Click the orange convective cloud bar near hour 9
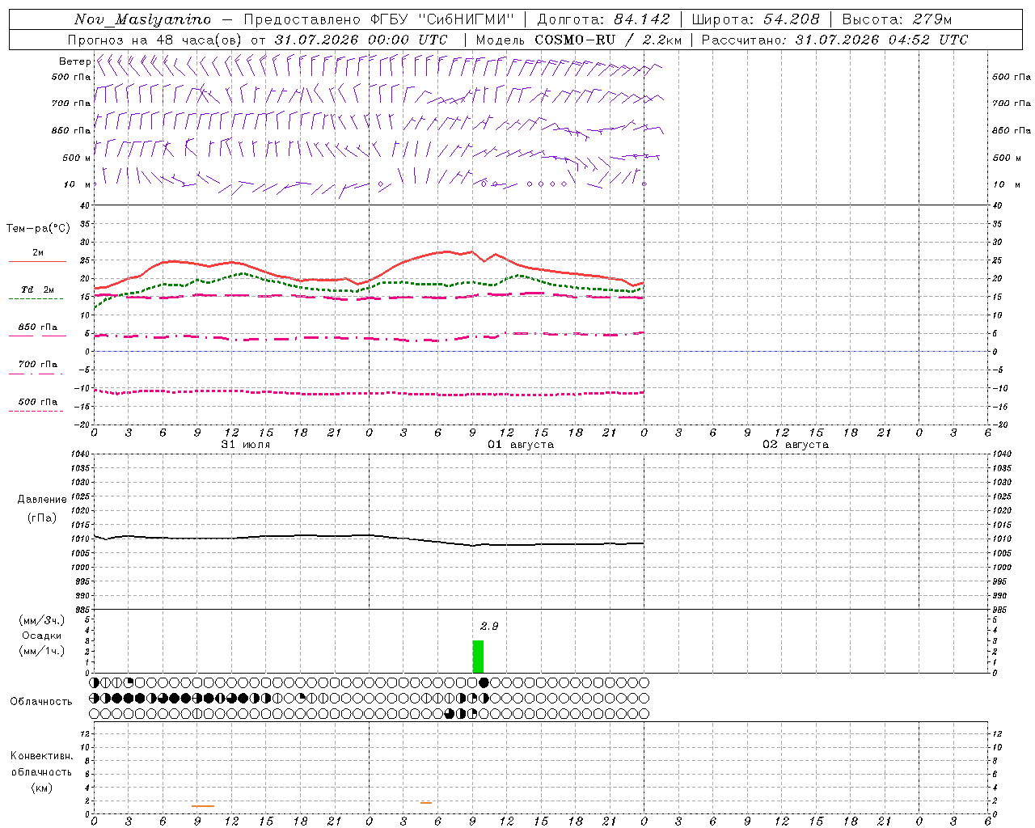 203,805
